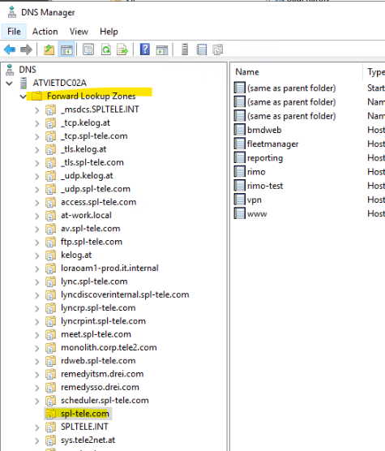
Task: Select the DNS root node icon
Action: pos(10,70)
